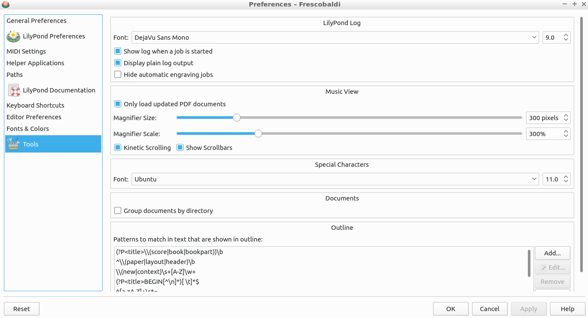Open the LilyPond Log font dropdown
Viewport: 588px width, 318px height.
pyautogui.click(x=335, y=38)
